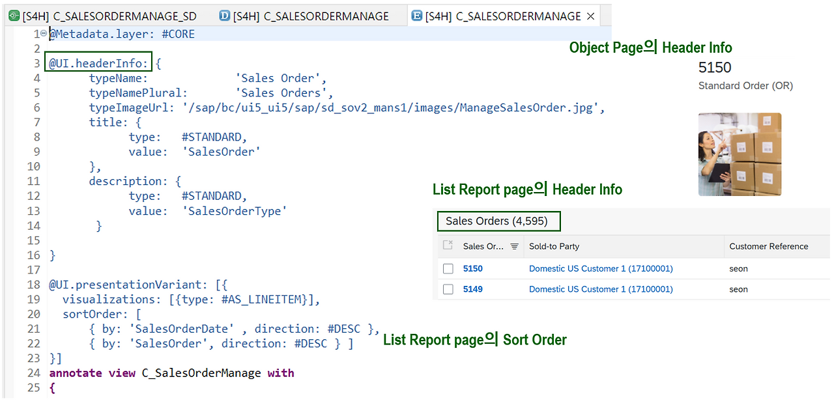Close the active C_SALESORDERMANAGE editor tab
The width and height of the screenshot is (834, 405).
click(590, 16)
